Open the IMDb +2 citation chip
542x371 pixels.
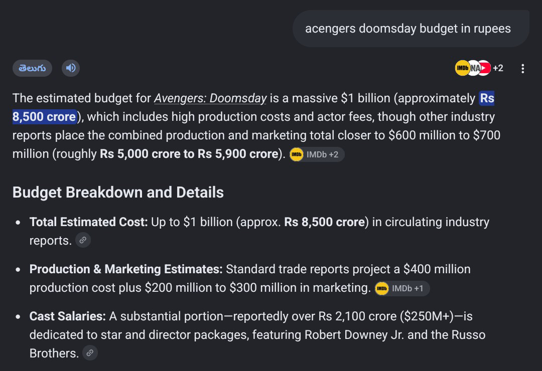click(317, 154)
